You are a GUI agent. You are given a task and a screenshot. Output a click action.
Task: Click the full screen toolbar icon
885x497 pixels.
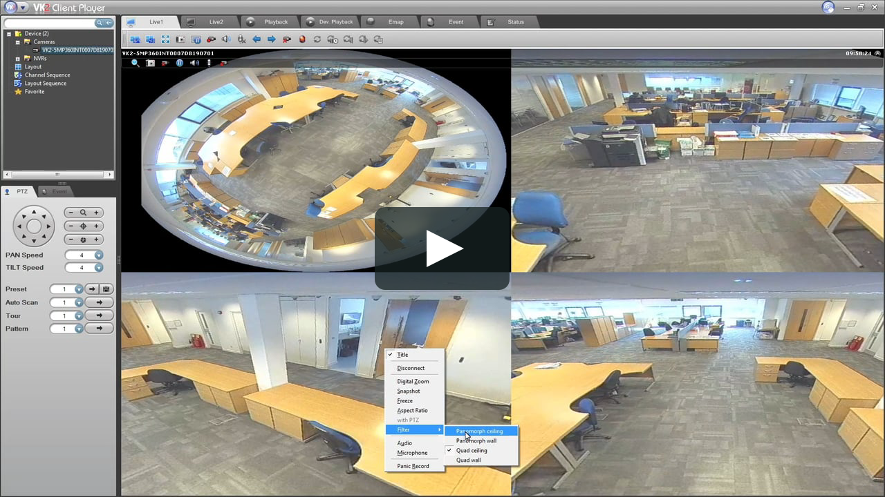[165, 39]
